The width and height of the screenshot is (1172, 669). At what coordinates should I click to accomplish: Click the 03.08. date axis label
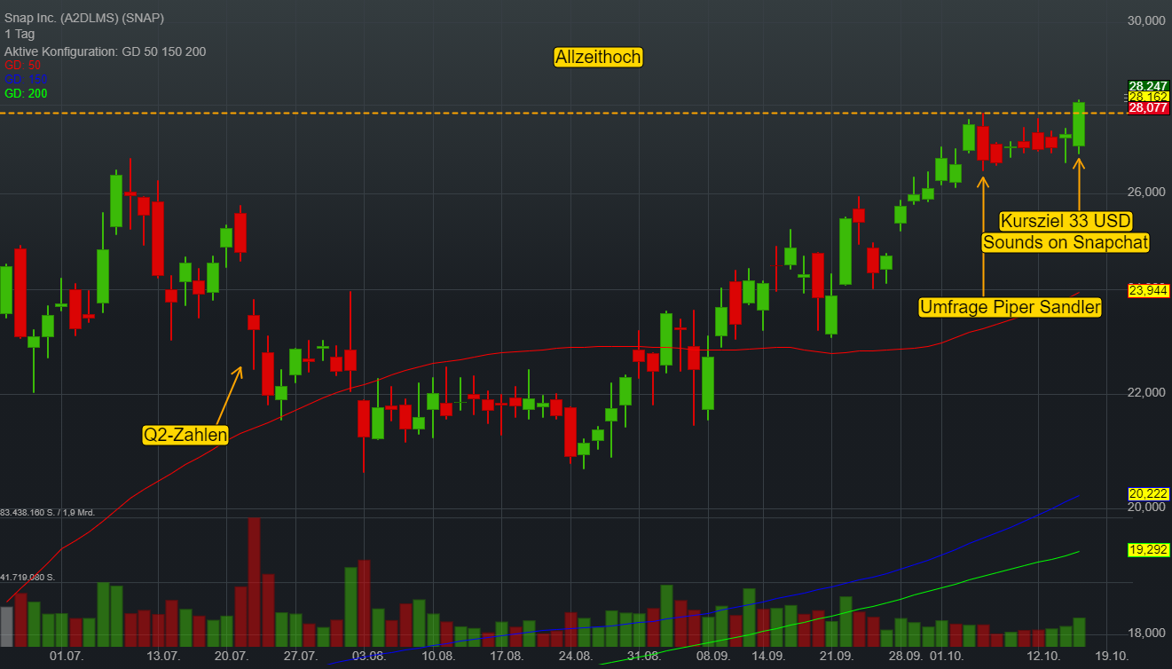tap(368, 657)
